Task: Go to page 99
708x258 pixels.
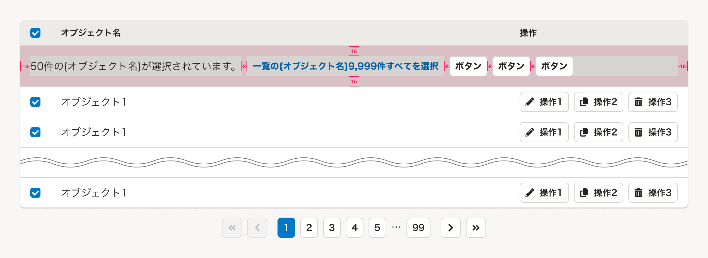Action: coord(418,228)
